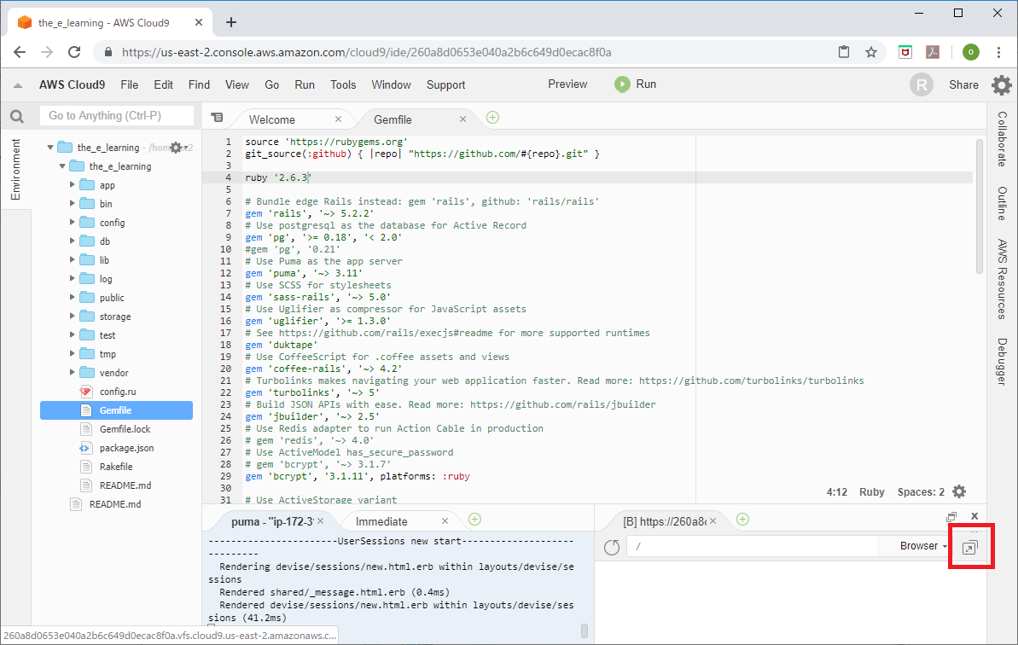
Task: Switch to the Welcome tab
Action: [272, 120]
